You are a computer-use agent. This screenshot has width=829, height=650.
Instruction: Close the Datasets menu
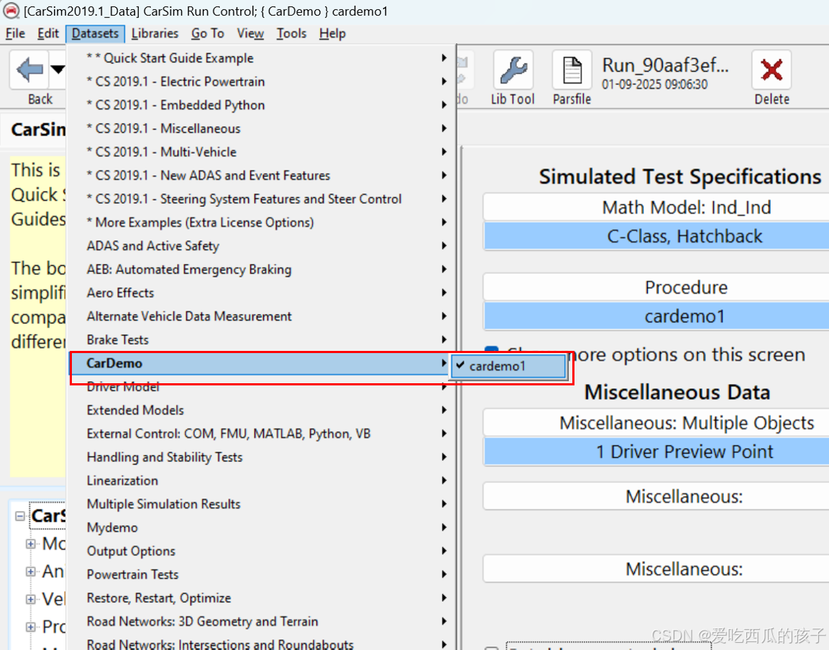[95, 33]
